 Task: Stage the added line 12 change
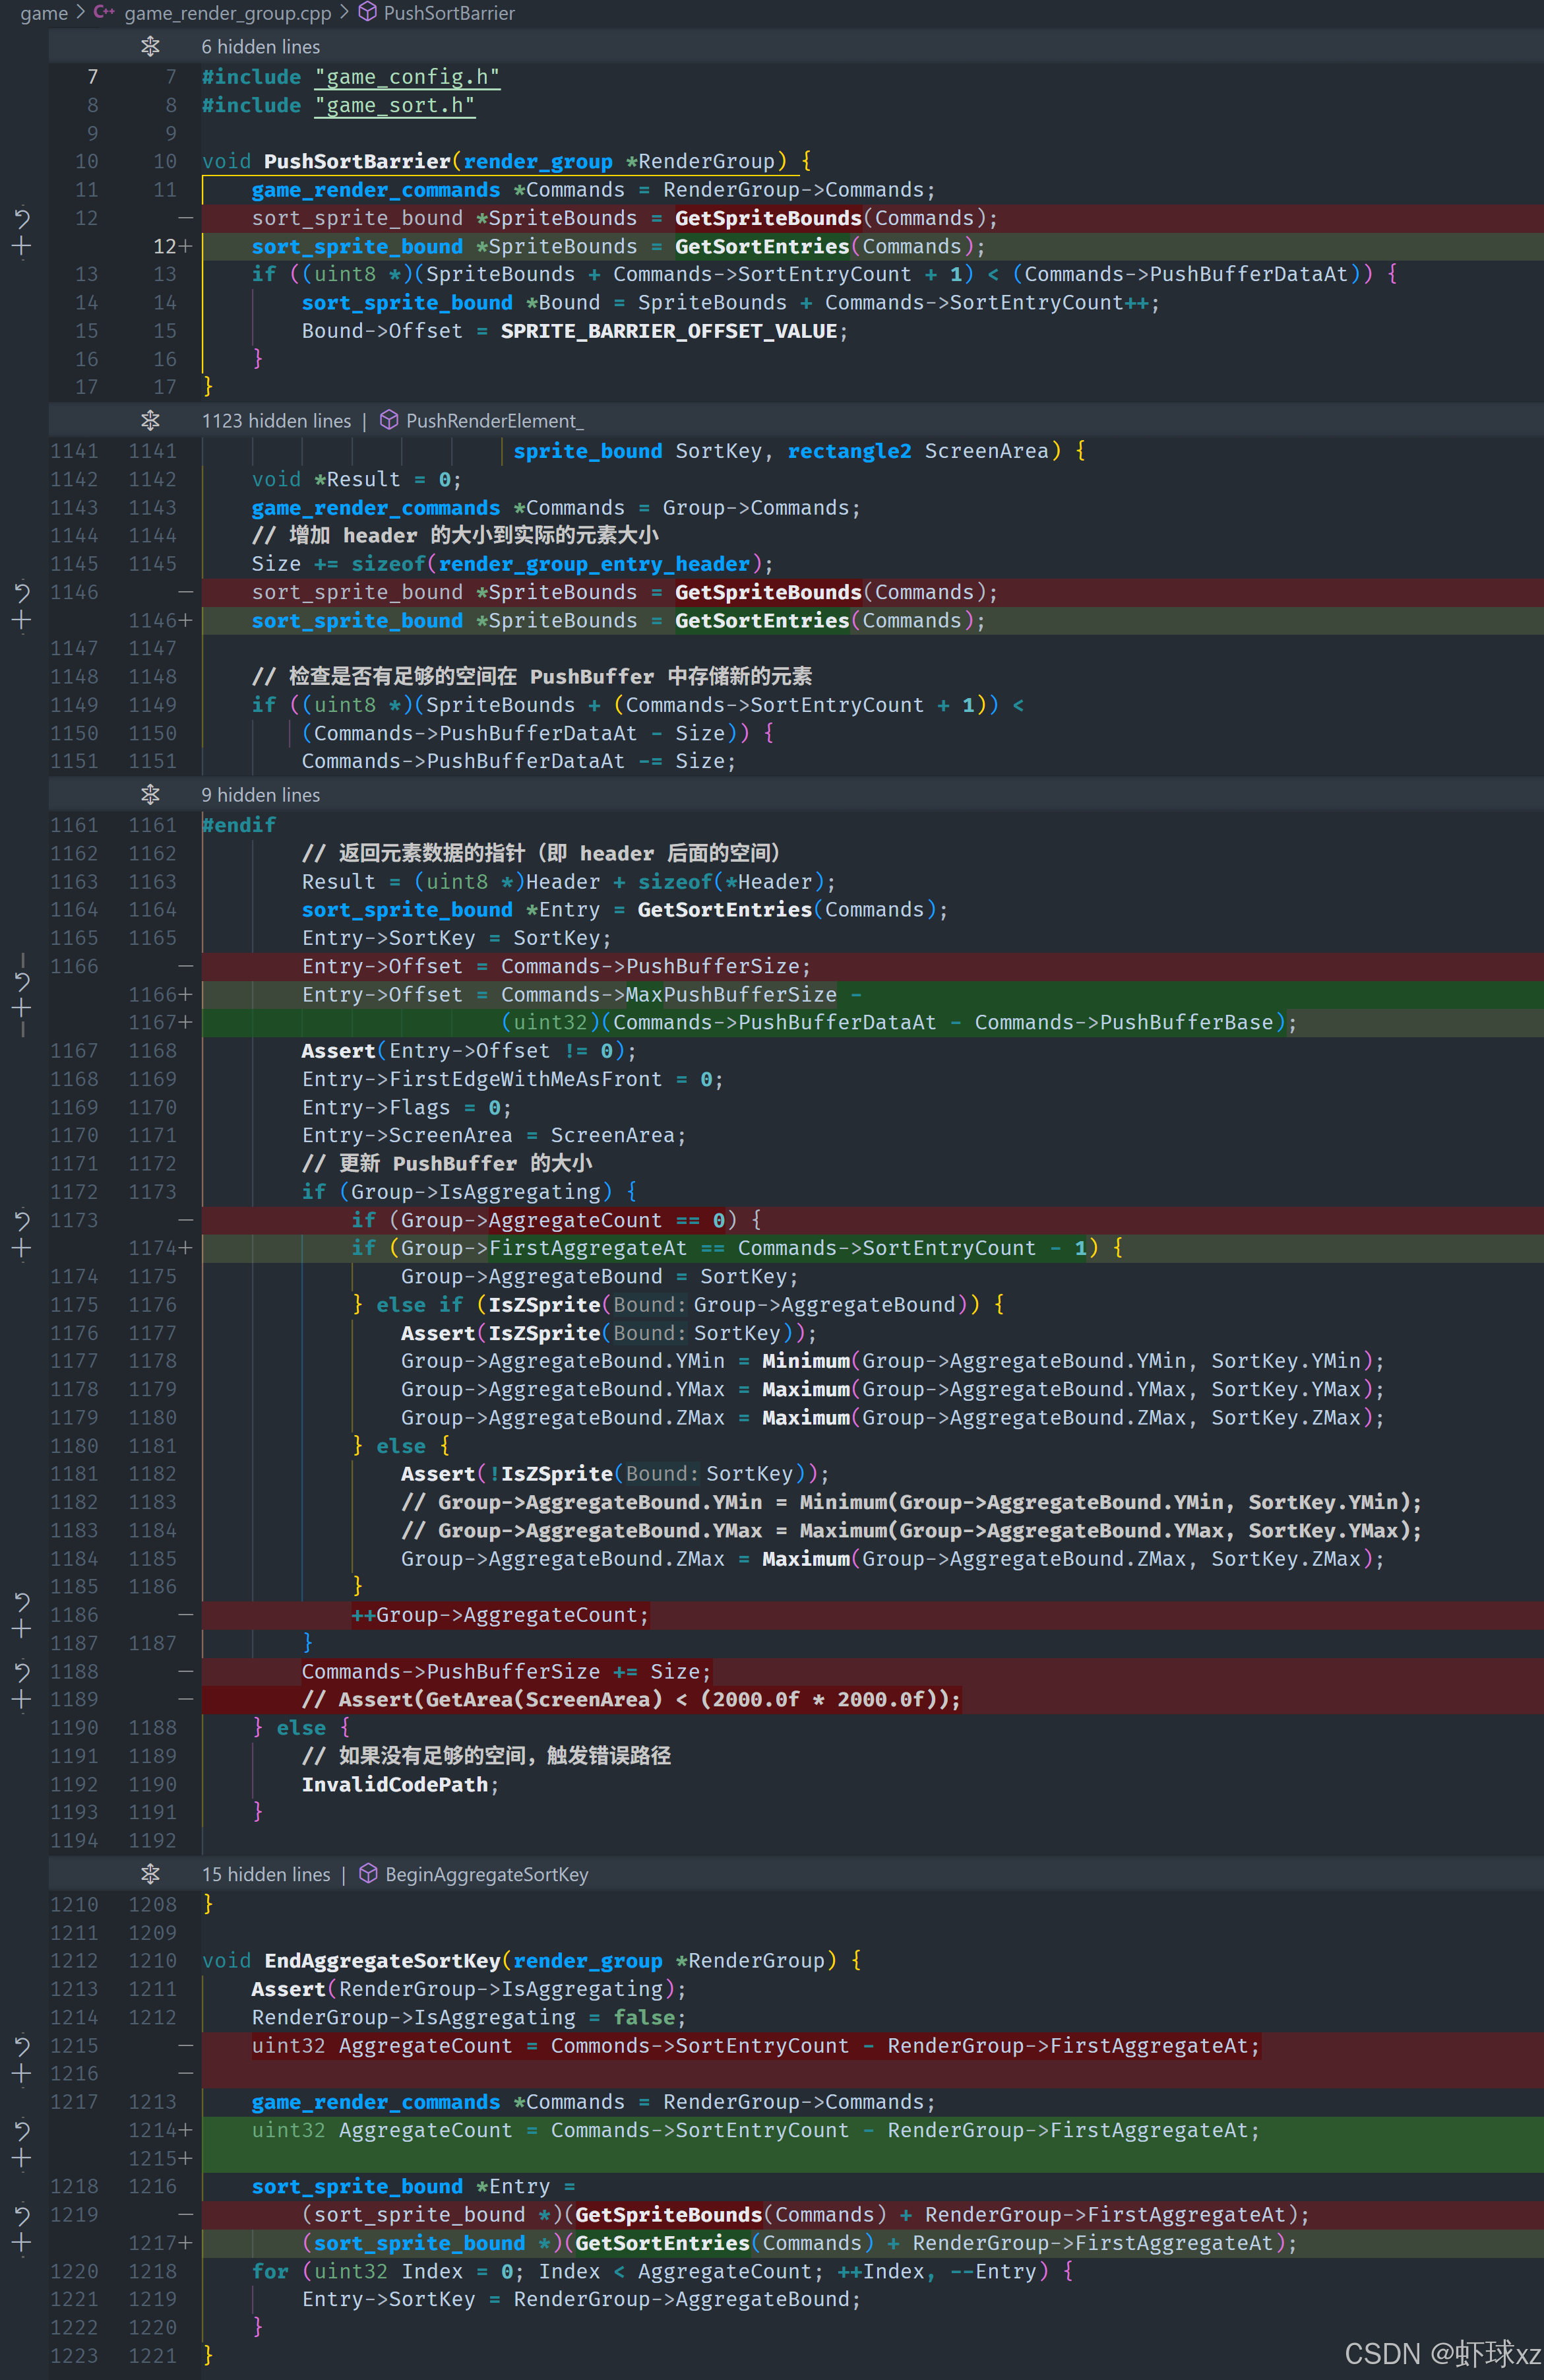coord(21,246)
